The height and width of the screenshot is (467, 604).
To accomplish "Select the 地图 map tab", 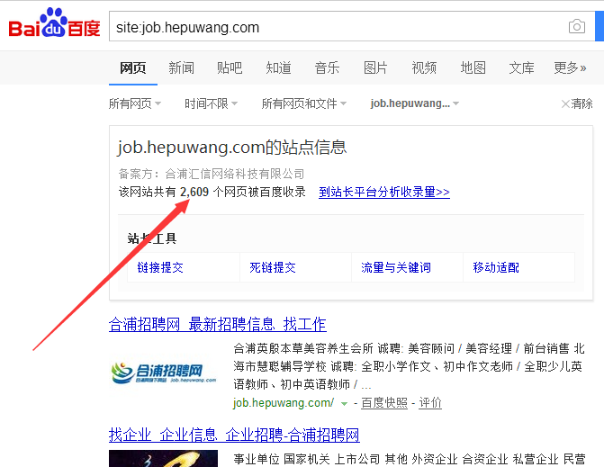I will 473,67.
